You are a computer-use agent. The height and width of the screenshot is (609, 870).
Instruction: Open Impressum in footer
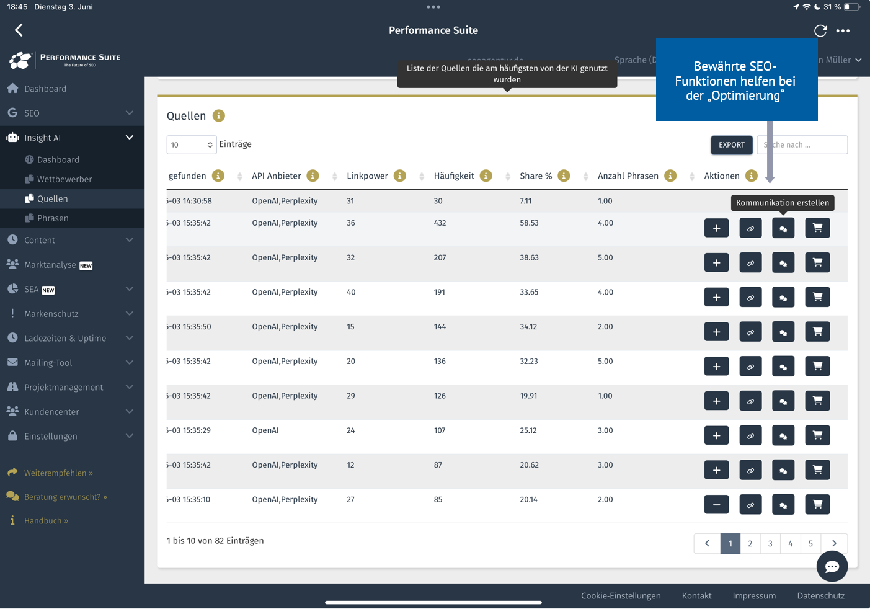click(754, 596)
